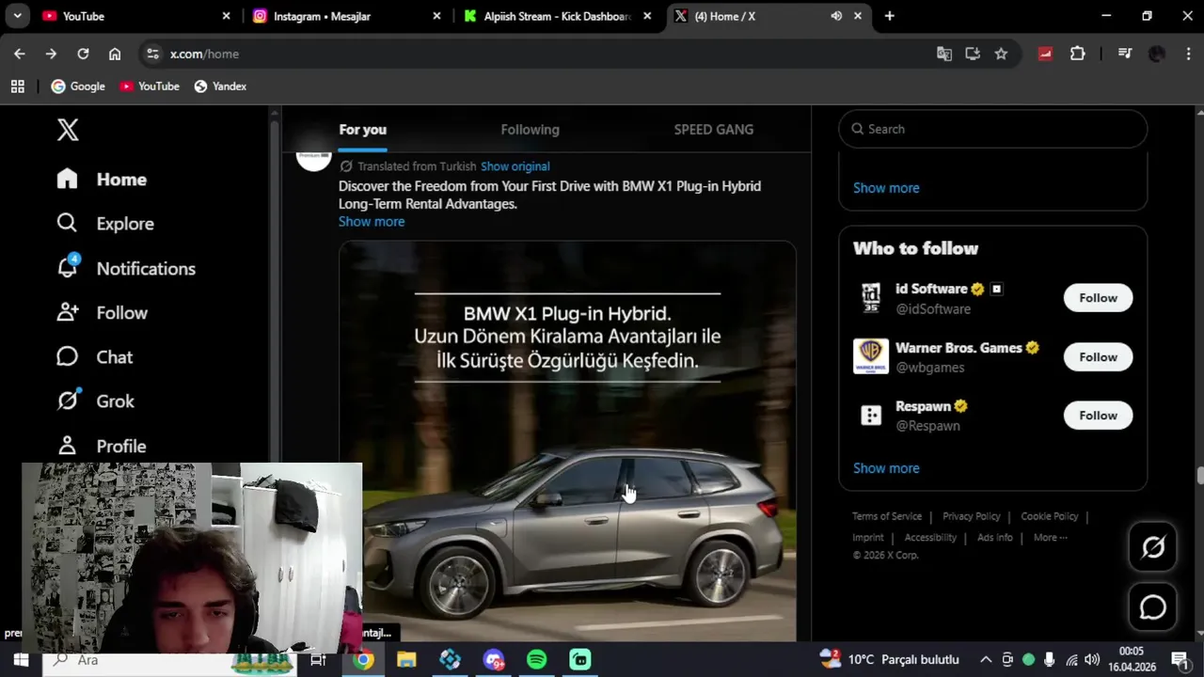Open the extensions puzzle icon
Image resolution: width=1204 pixels, height=677 pixels.
point(1078,54)
